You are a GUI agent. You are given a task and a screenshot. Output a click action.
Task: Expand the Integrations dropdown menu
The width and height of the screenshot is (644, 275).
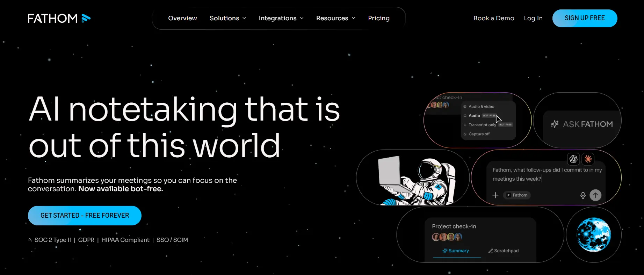tap(281, 18)
